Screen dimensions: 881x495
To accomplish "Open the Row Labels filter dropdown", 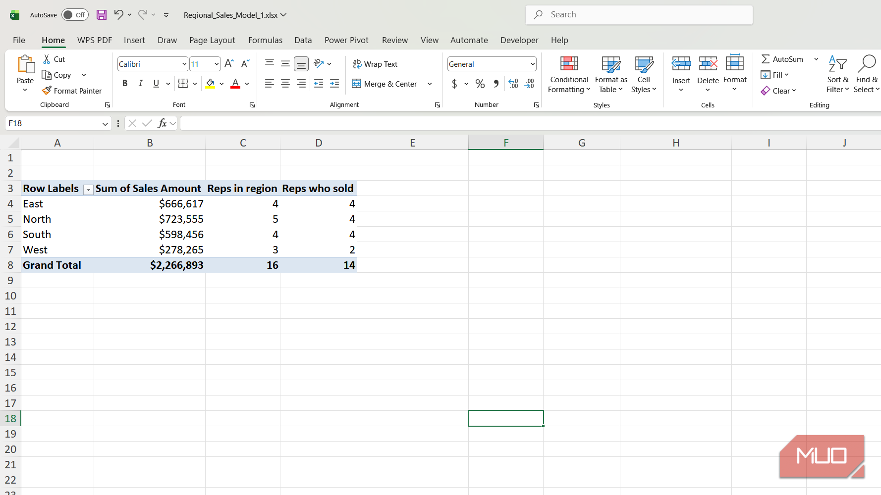I will [x=88, y=190].
